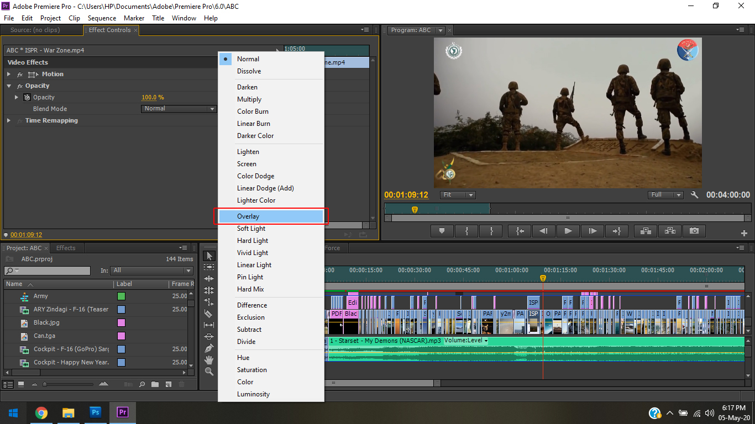The image size is (755, 424).
Task: Click the Program Monitor timecode 00:01:09:12
Action: click(x=406, y=195)
